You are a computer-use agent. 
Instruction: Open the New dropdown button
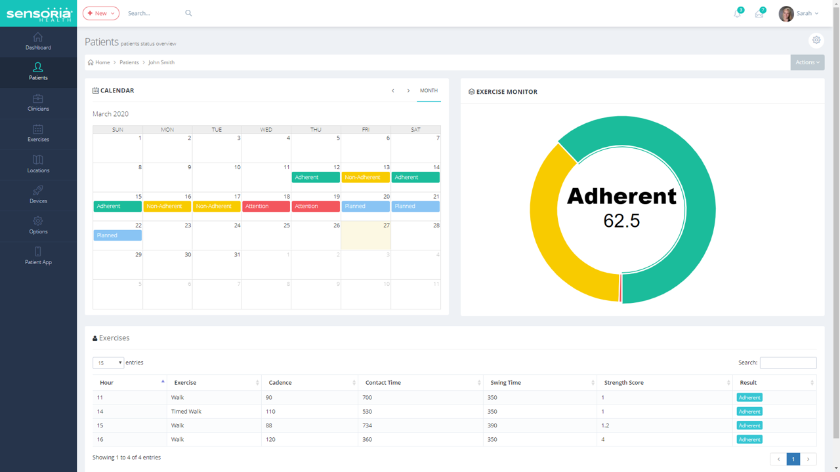pos(101,13)
